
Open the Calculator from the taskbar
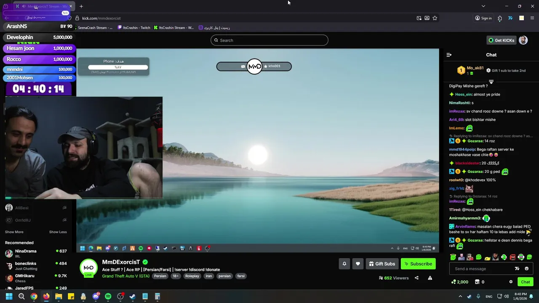(x=157, y=296)
